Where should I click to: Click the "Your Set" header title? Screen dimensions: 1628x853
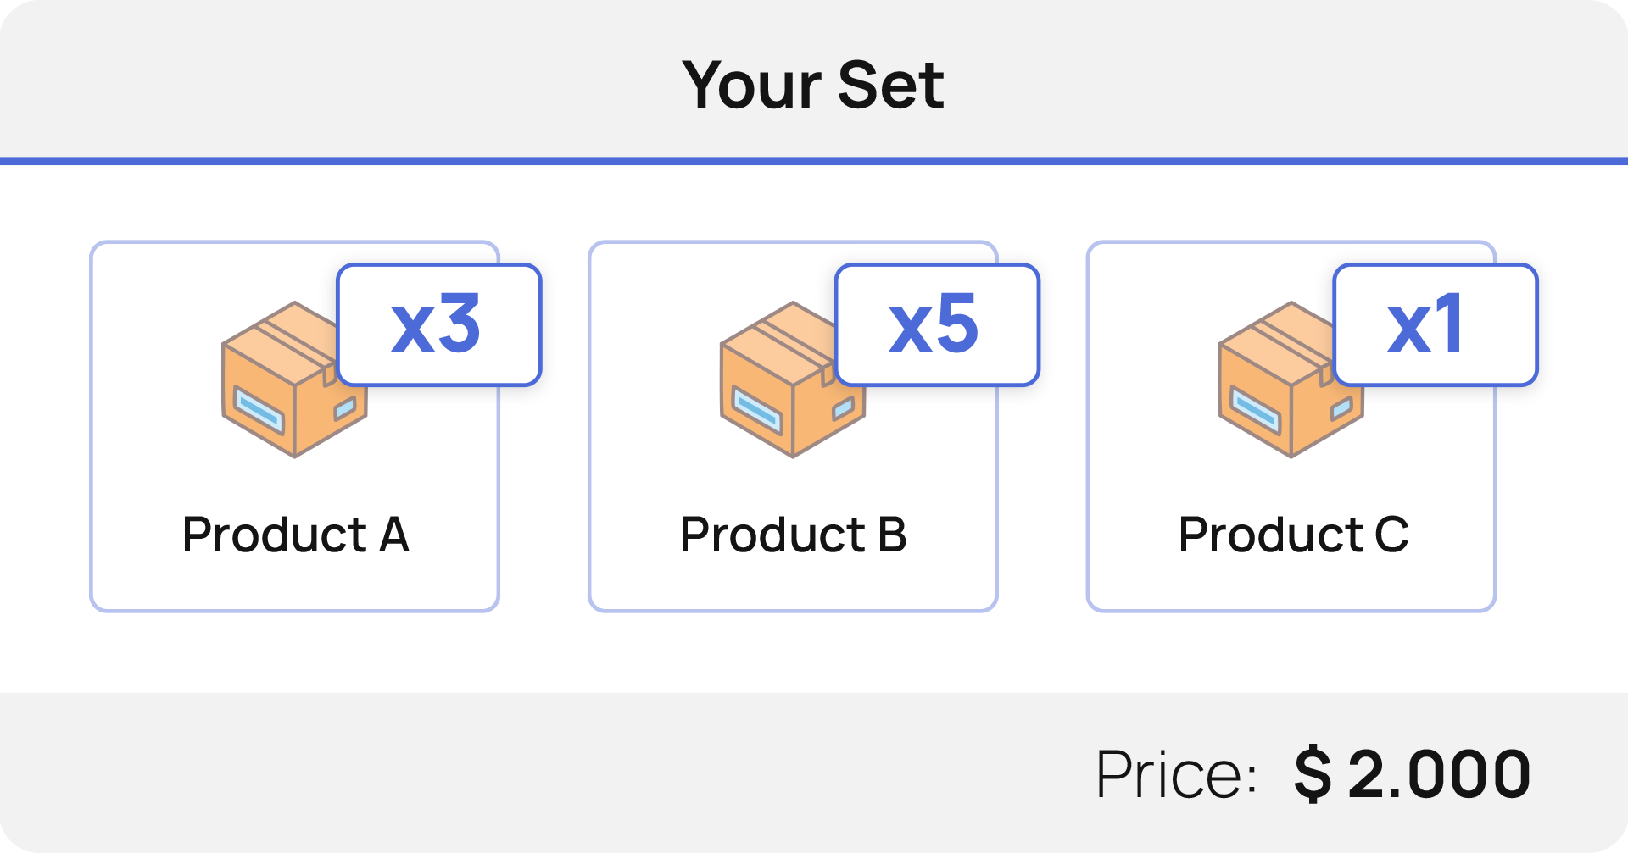tap(812, 85)
